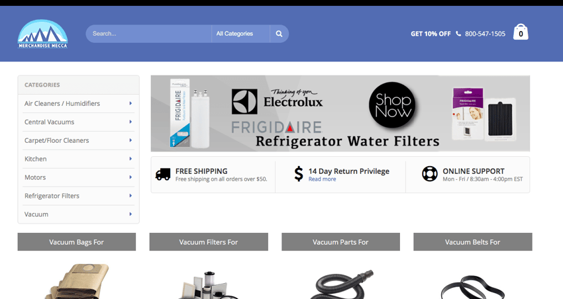The width and height of the screenshot is (563, 299).
Task: Click the black Shop Now circle
Action: pos(392,105)
